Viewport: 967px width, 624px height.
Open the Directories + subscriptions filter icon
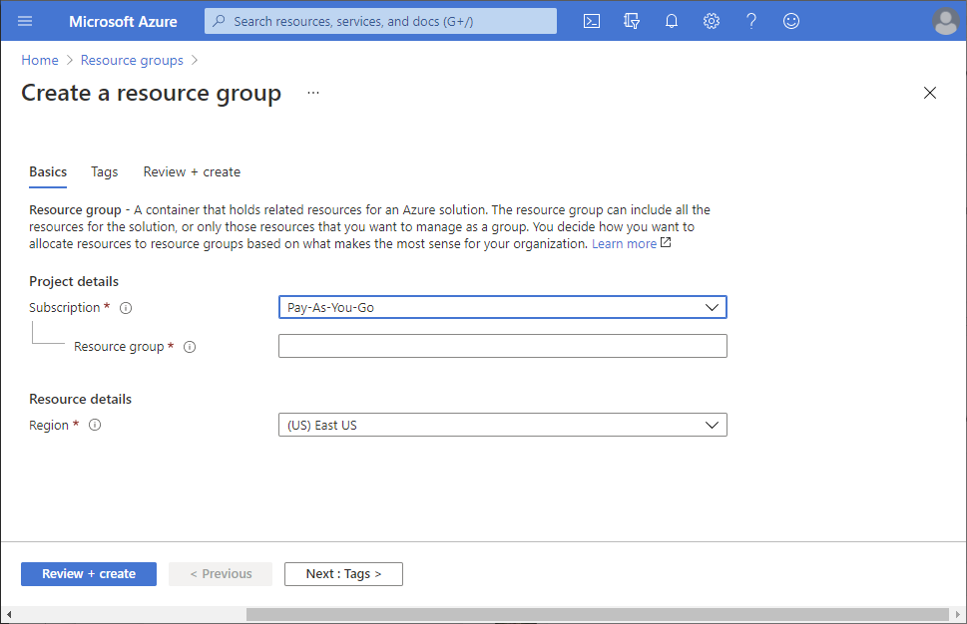[x=631, y=21]
